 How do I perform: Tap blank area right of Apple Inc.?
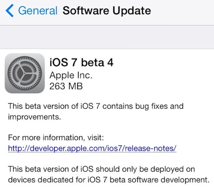[150, 75]
